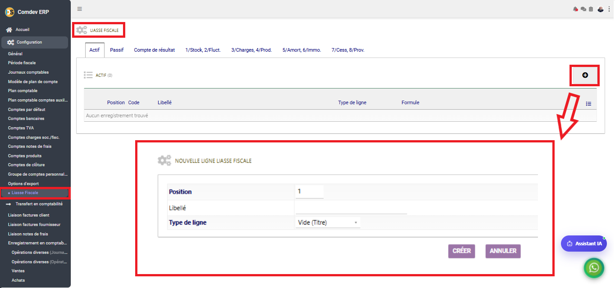
Task: Open Comptes bancaires link
Action: (26, 119)
